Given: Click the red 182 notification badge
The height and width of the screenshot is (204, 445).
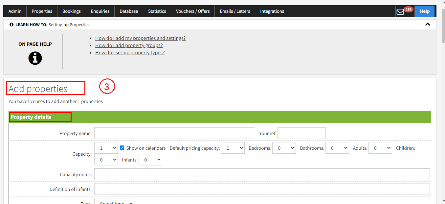Looking at the screenshot, I should (x=409, y=9).
